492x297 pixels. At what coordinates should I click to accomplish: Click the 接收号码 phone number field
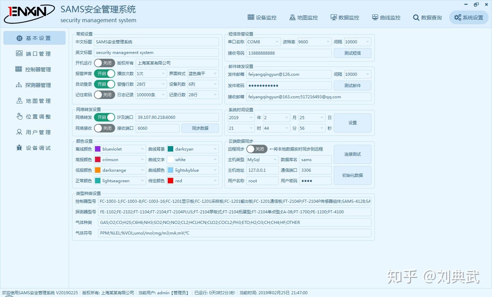tap(289, 53)
